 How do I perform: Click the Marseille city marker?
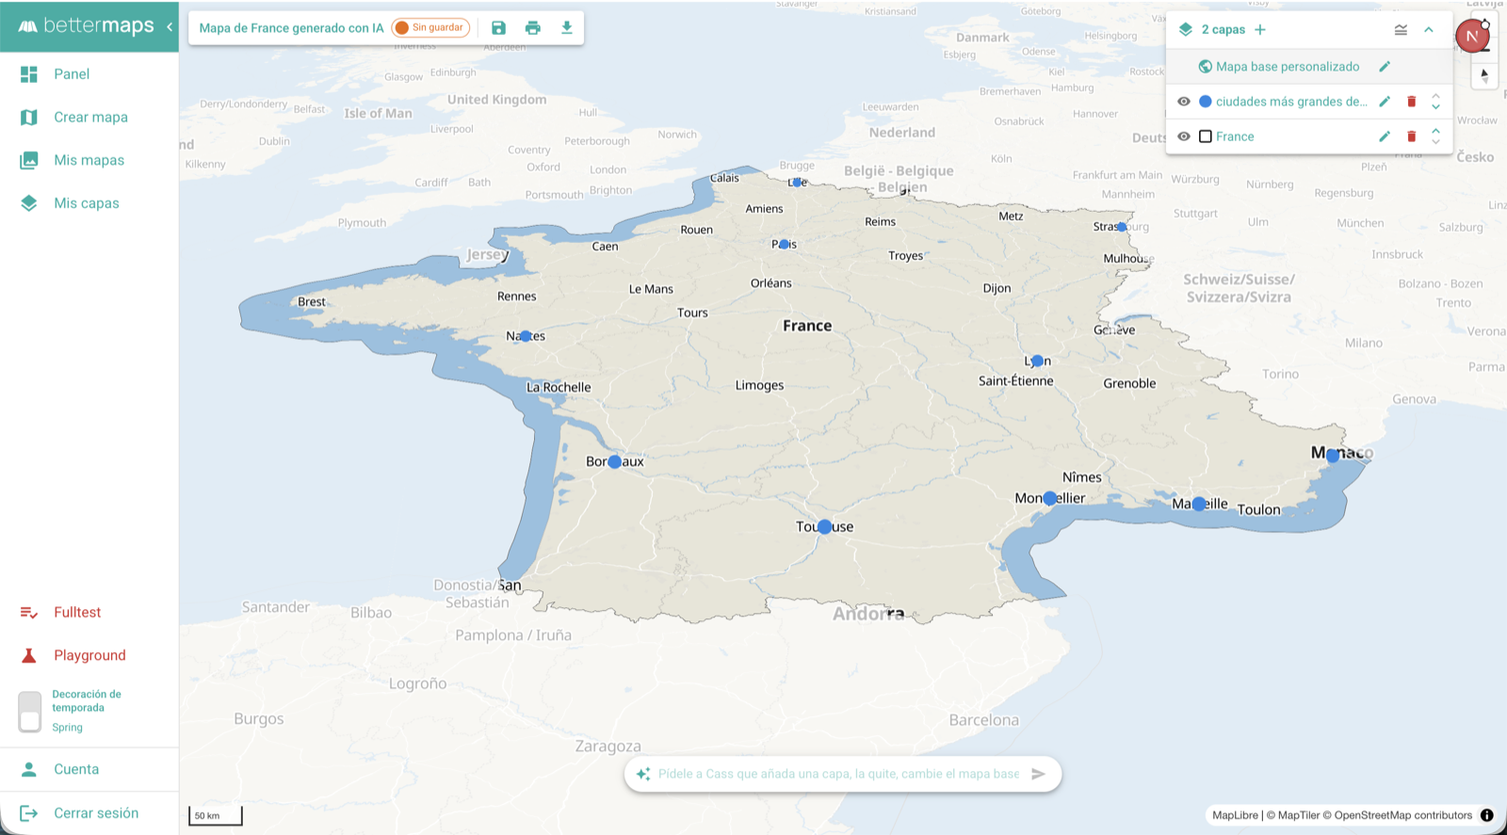(1199, 505)
